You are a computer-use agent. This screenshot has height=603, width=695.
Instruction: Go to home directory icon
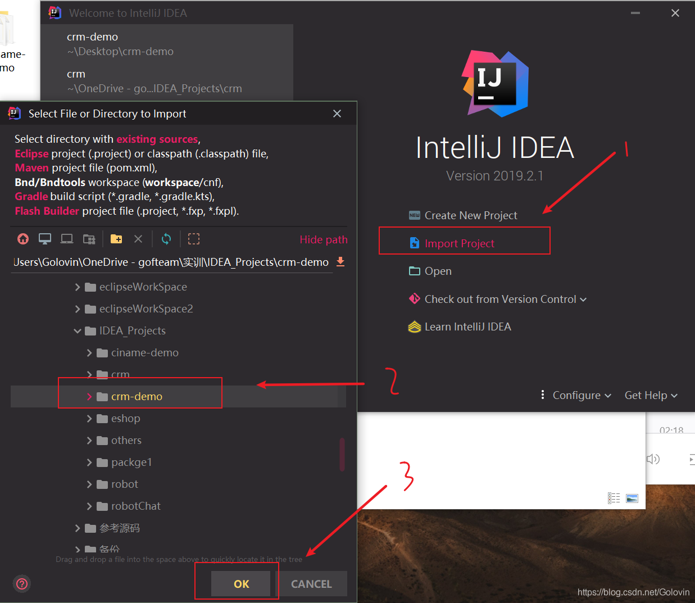click(x=23, y=239)
